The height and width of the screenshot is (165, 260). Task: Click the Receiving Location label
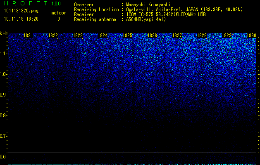tap(96, 9)
